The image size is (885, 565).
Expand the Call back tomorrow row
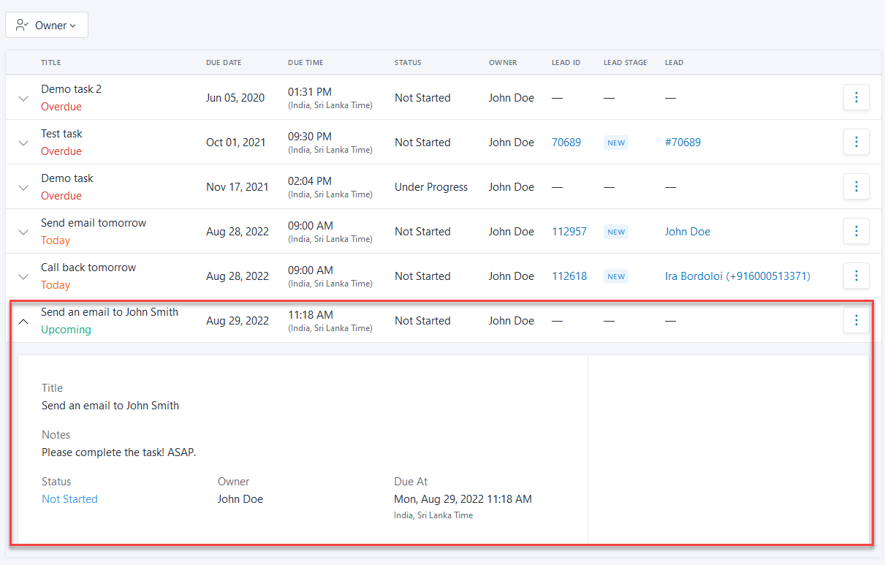[23, 276]
